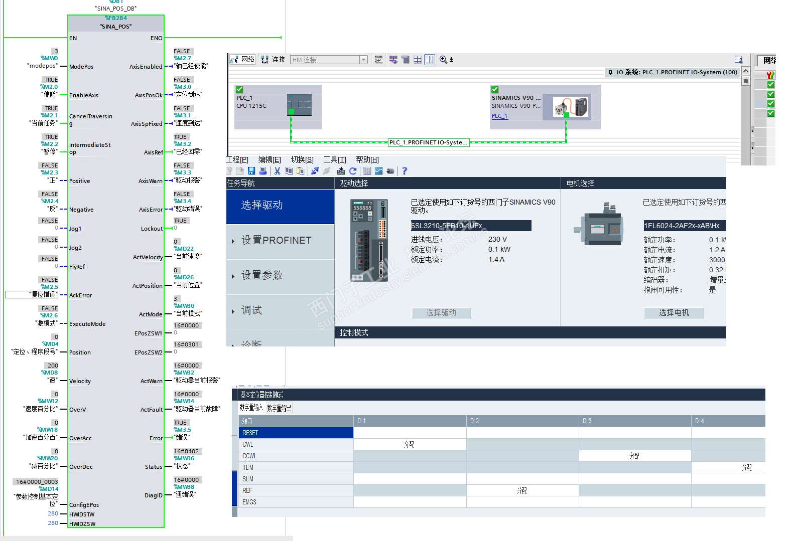Click the blue save floppy disk icon
795x541 pixels.
[x=251, y=171]
